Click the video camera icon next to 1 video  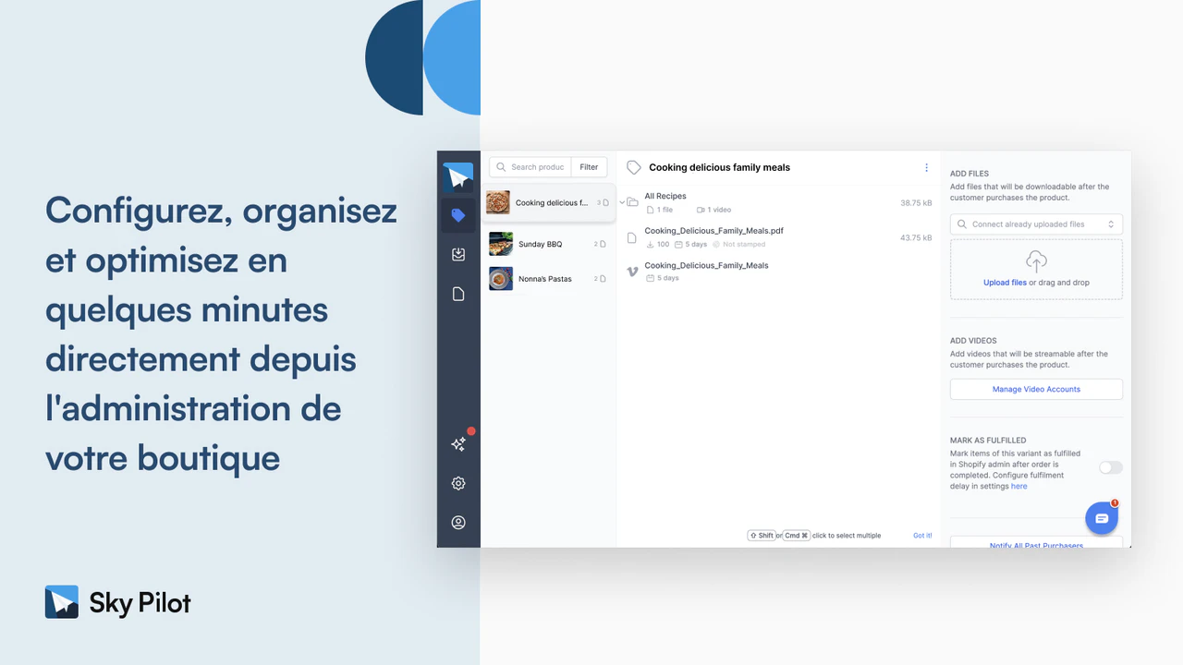(701, 210)
